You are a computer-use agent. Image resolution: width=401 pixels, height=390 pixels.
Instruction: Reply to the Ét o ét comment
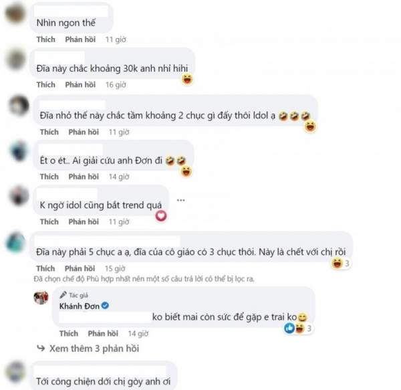click(x=84, y=177)
